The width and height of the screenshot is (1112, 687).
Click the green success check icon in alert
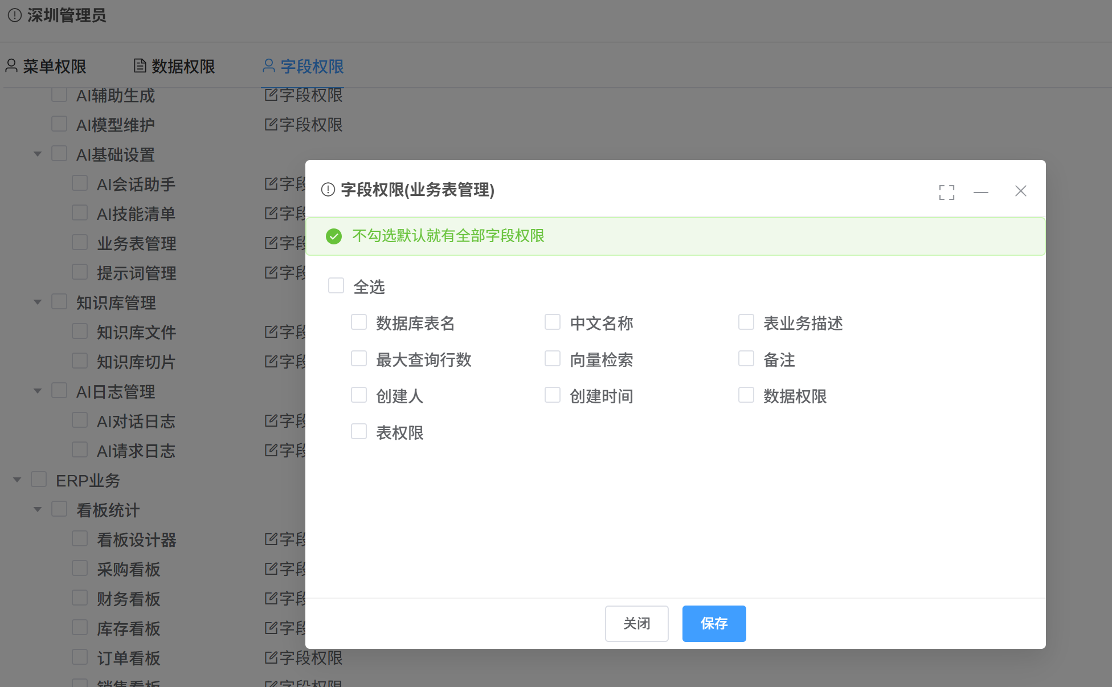tap(334, 236)
